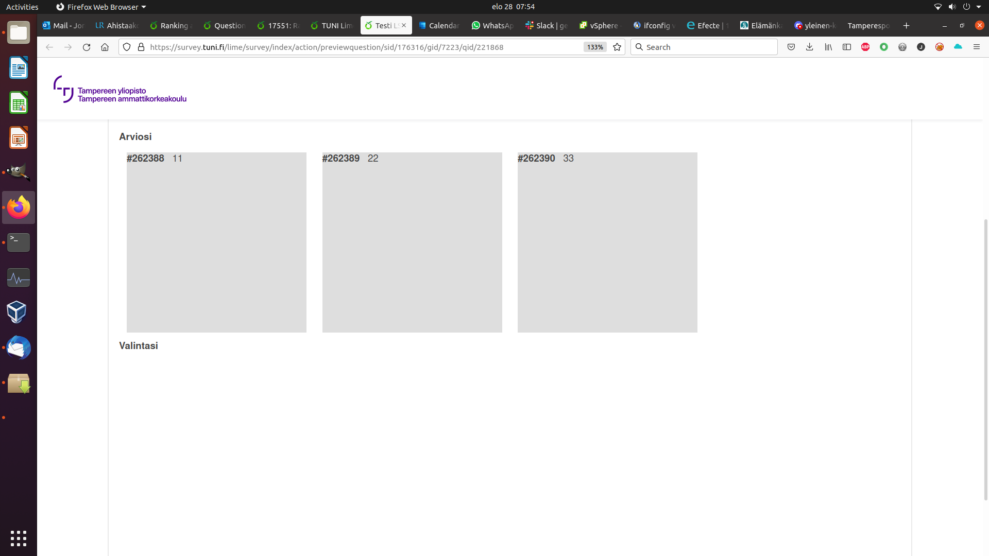Viewport: 989px width, 556px height.
Task: Open the clock and calendar dropdown
Action: [x=513, y=7]
